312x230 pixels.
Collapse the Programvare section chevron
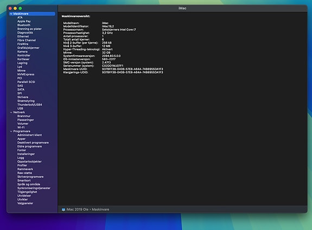[11, 131]
